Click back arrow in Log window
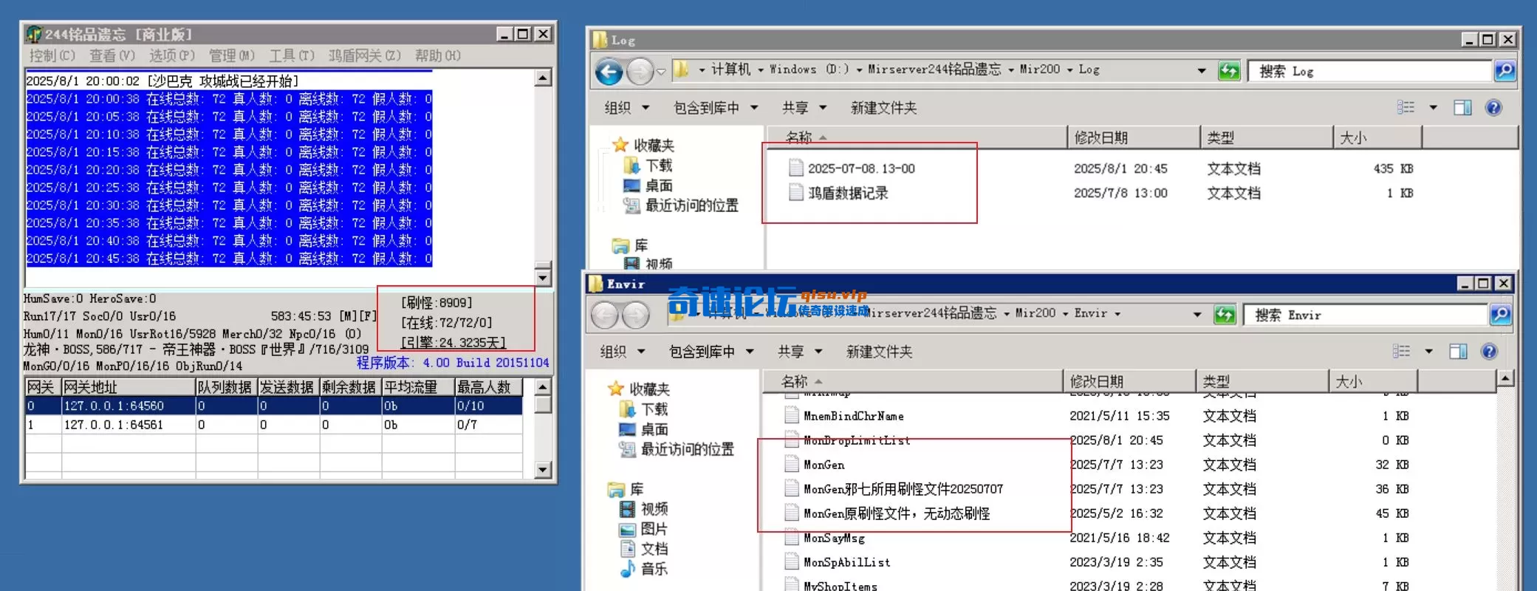 point(609,72)
